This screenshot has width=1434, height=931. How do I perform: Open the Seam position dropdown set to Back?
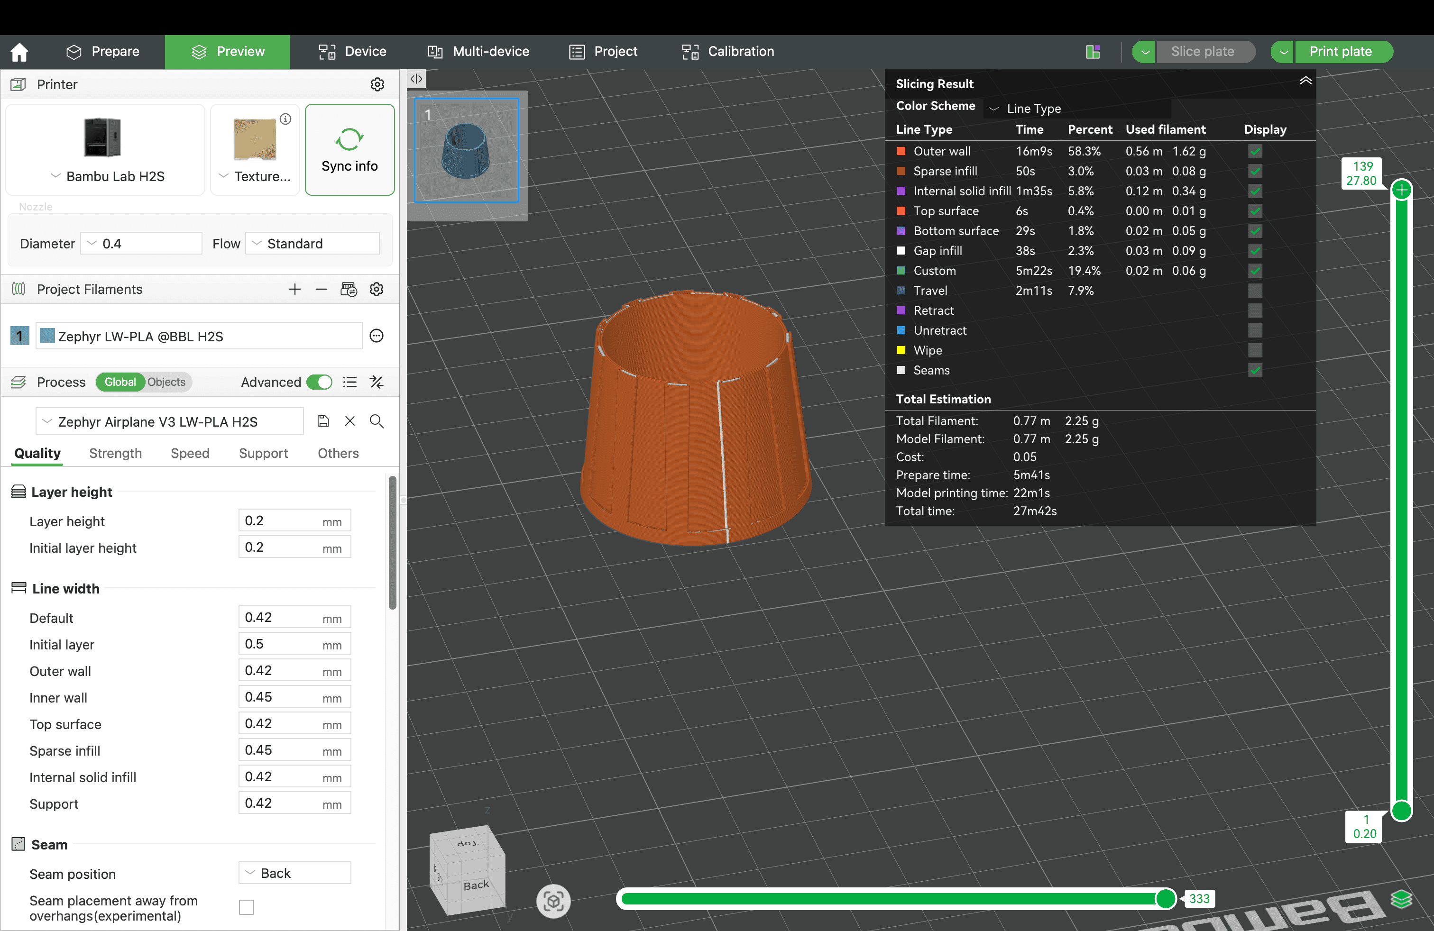click(x=294, y=873)
